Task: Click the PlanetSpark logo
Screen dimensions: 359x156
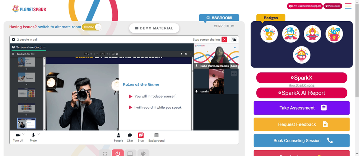Action: [29, 9]
